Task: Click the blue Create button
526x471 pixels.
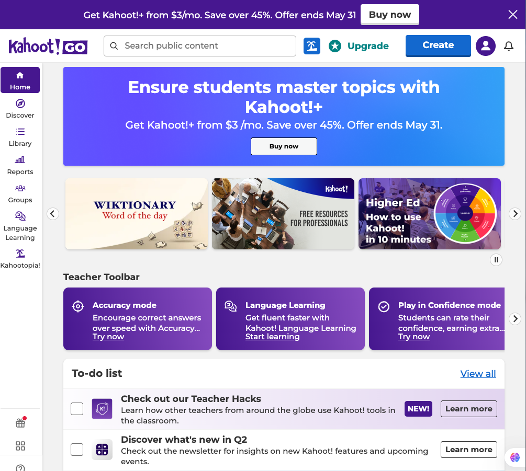Action: [438, 45]
